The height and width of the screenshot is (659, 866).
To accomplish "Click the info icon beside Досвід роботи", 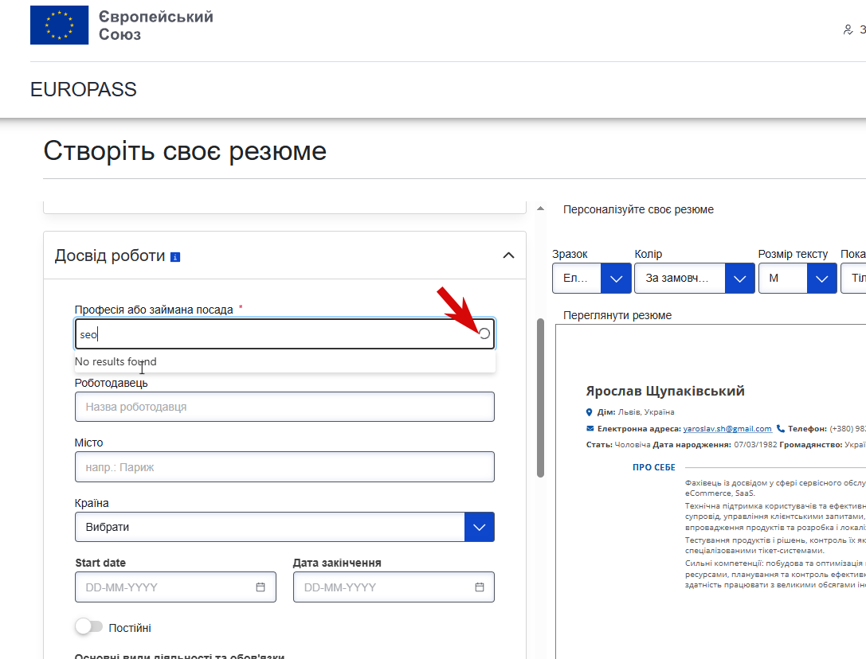I will pyautogui.click(x=175, y=256).
